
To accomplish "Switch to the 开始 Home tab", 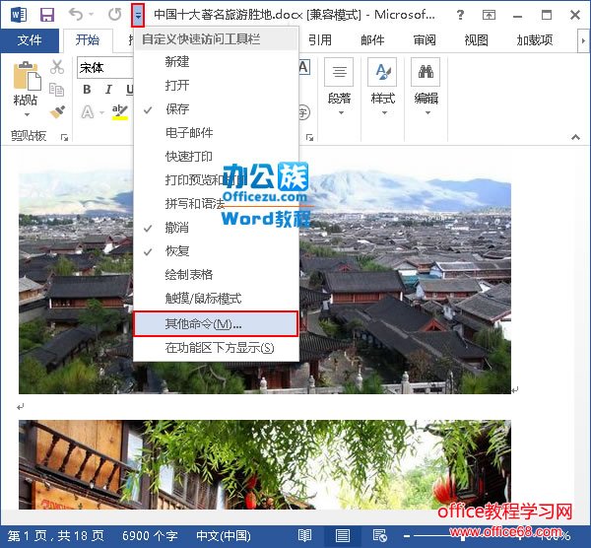I will [88, 40].
